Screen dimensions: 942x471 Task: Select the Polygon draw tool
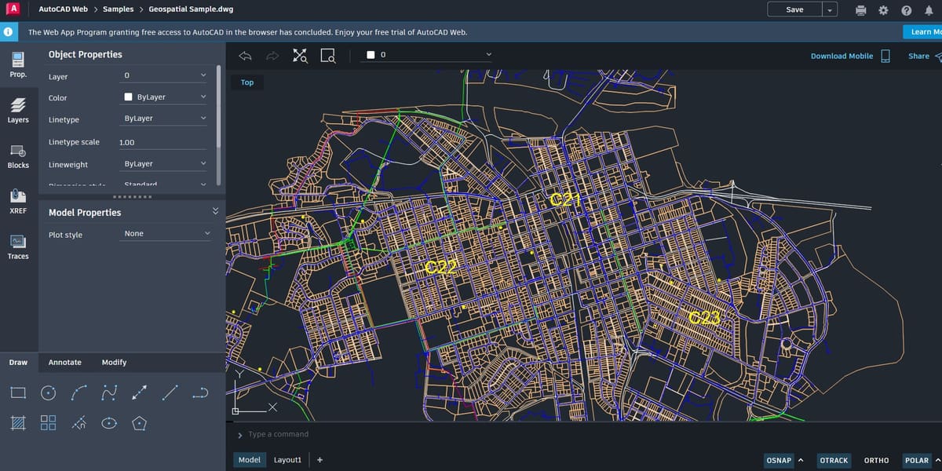pyautogui.click(x=140, y=423)
